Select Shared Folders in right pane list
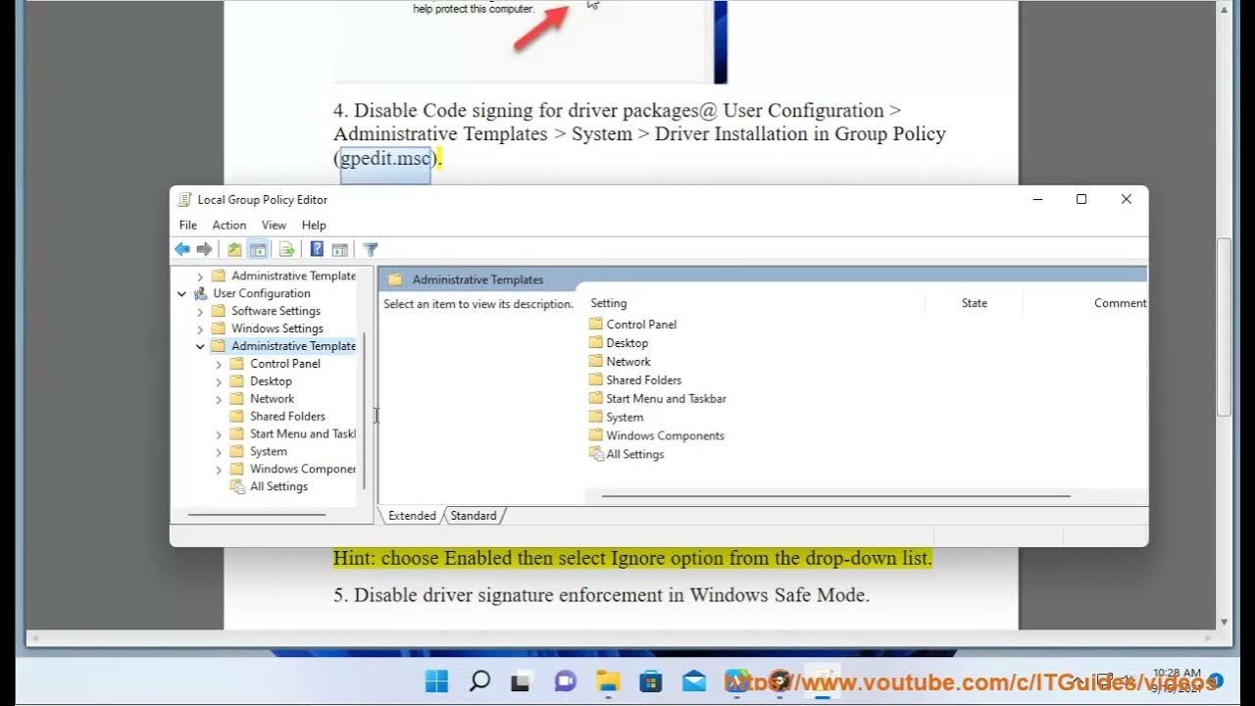The width and height of the screenshot is (1255, 706). coord(643,380)
